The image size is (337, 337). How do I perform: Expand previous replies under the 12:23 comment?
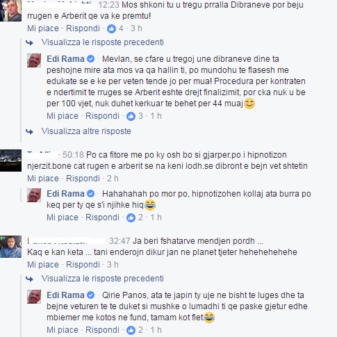tap(102, 42)
